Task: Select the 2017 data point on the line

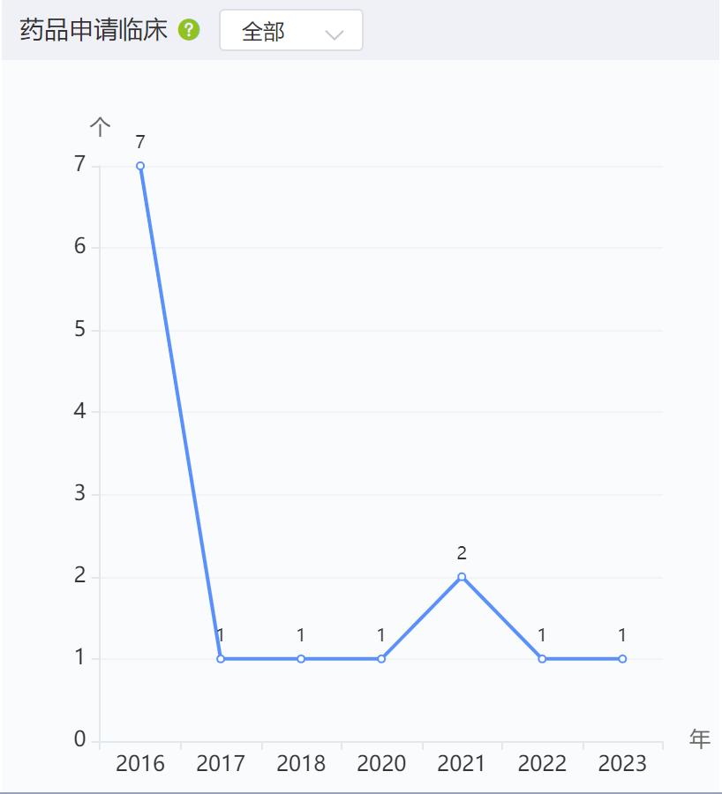Action: 221,659
